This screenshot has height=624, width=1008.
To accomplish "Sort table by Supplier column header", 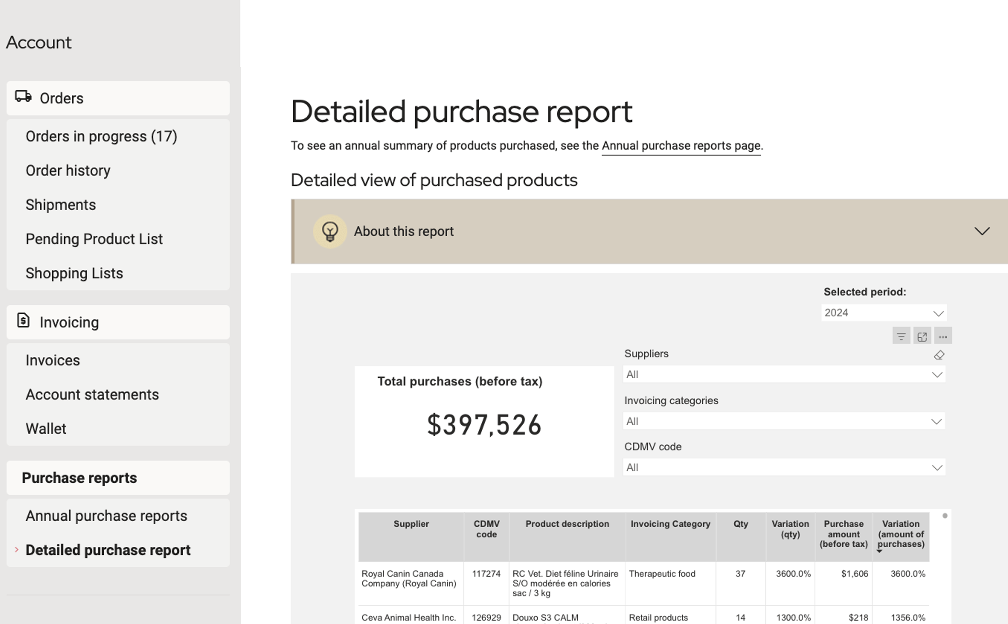I will [411, 524].
